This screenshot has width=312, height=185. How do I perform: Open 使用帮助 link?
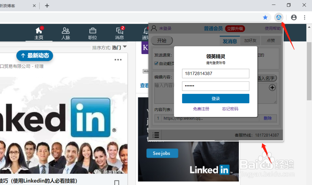tap(273, 28)
